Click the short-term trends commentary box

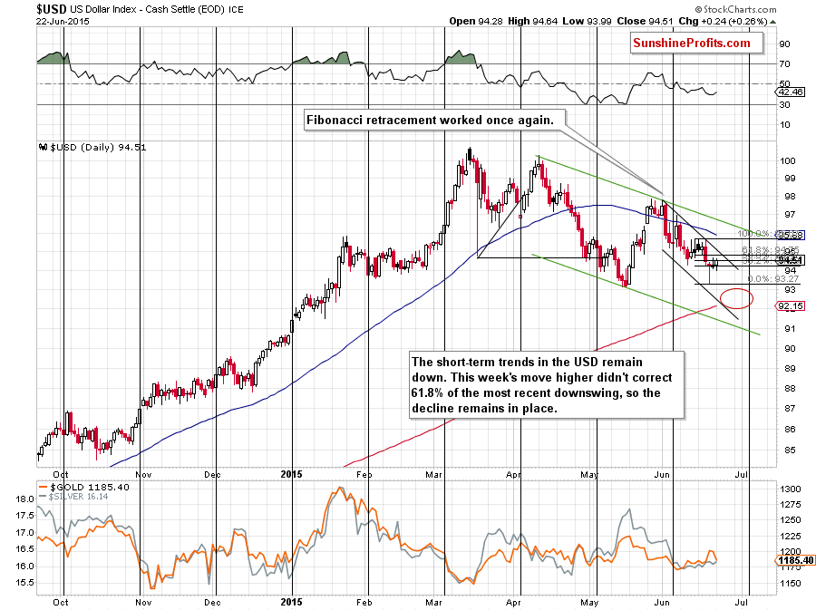[x=546, y=385]
